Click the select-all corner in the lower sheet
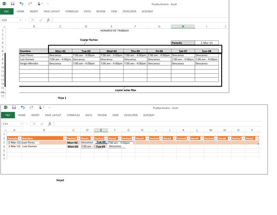The image size is (277, 215). pos(5,130)
